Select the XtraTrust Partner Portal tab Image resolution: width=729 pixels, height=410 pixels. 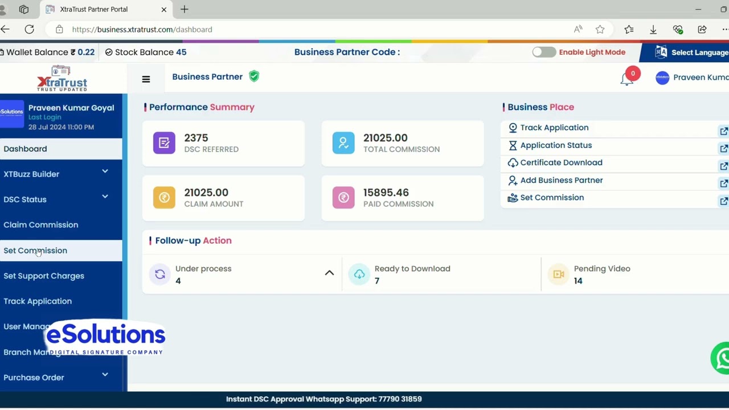[106, 9]
